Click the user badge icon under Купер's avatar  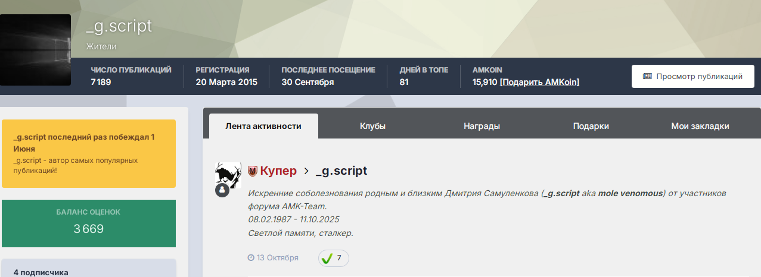click(x=222, y=191)
